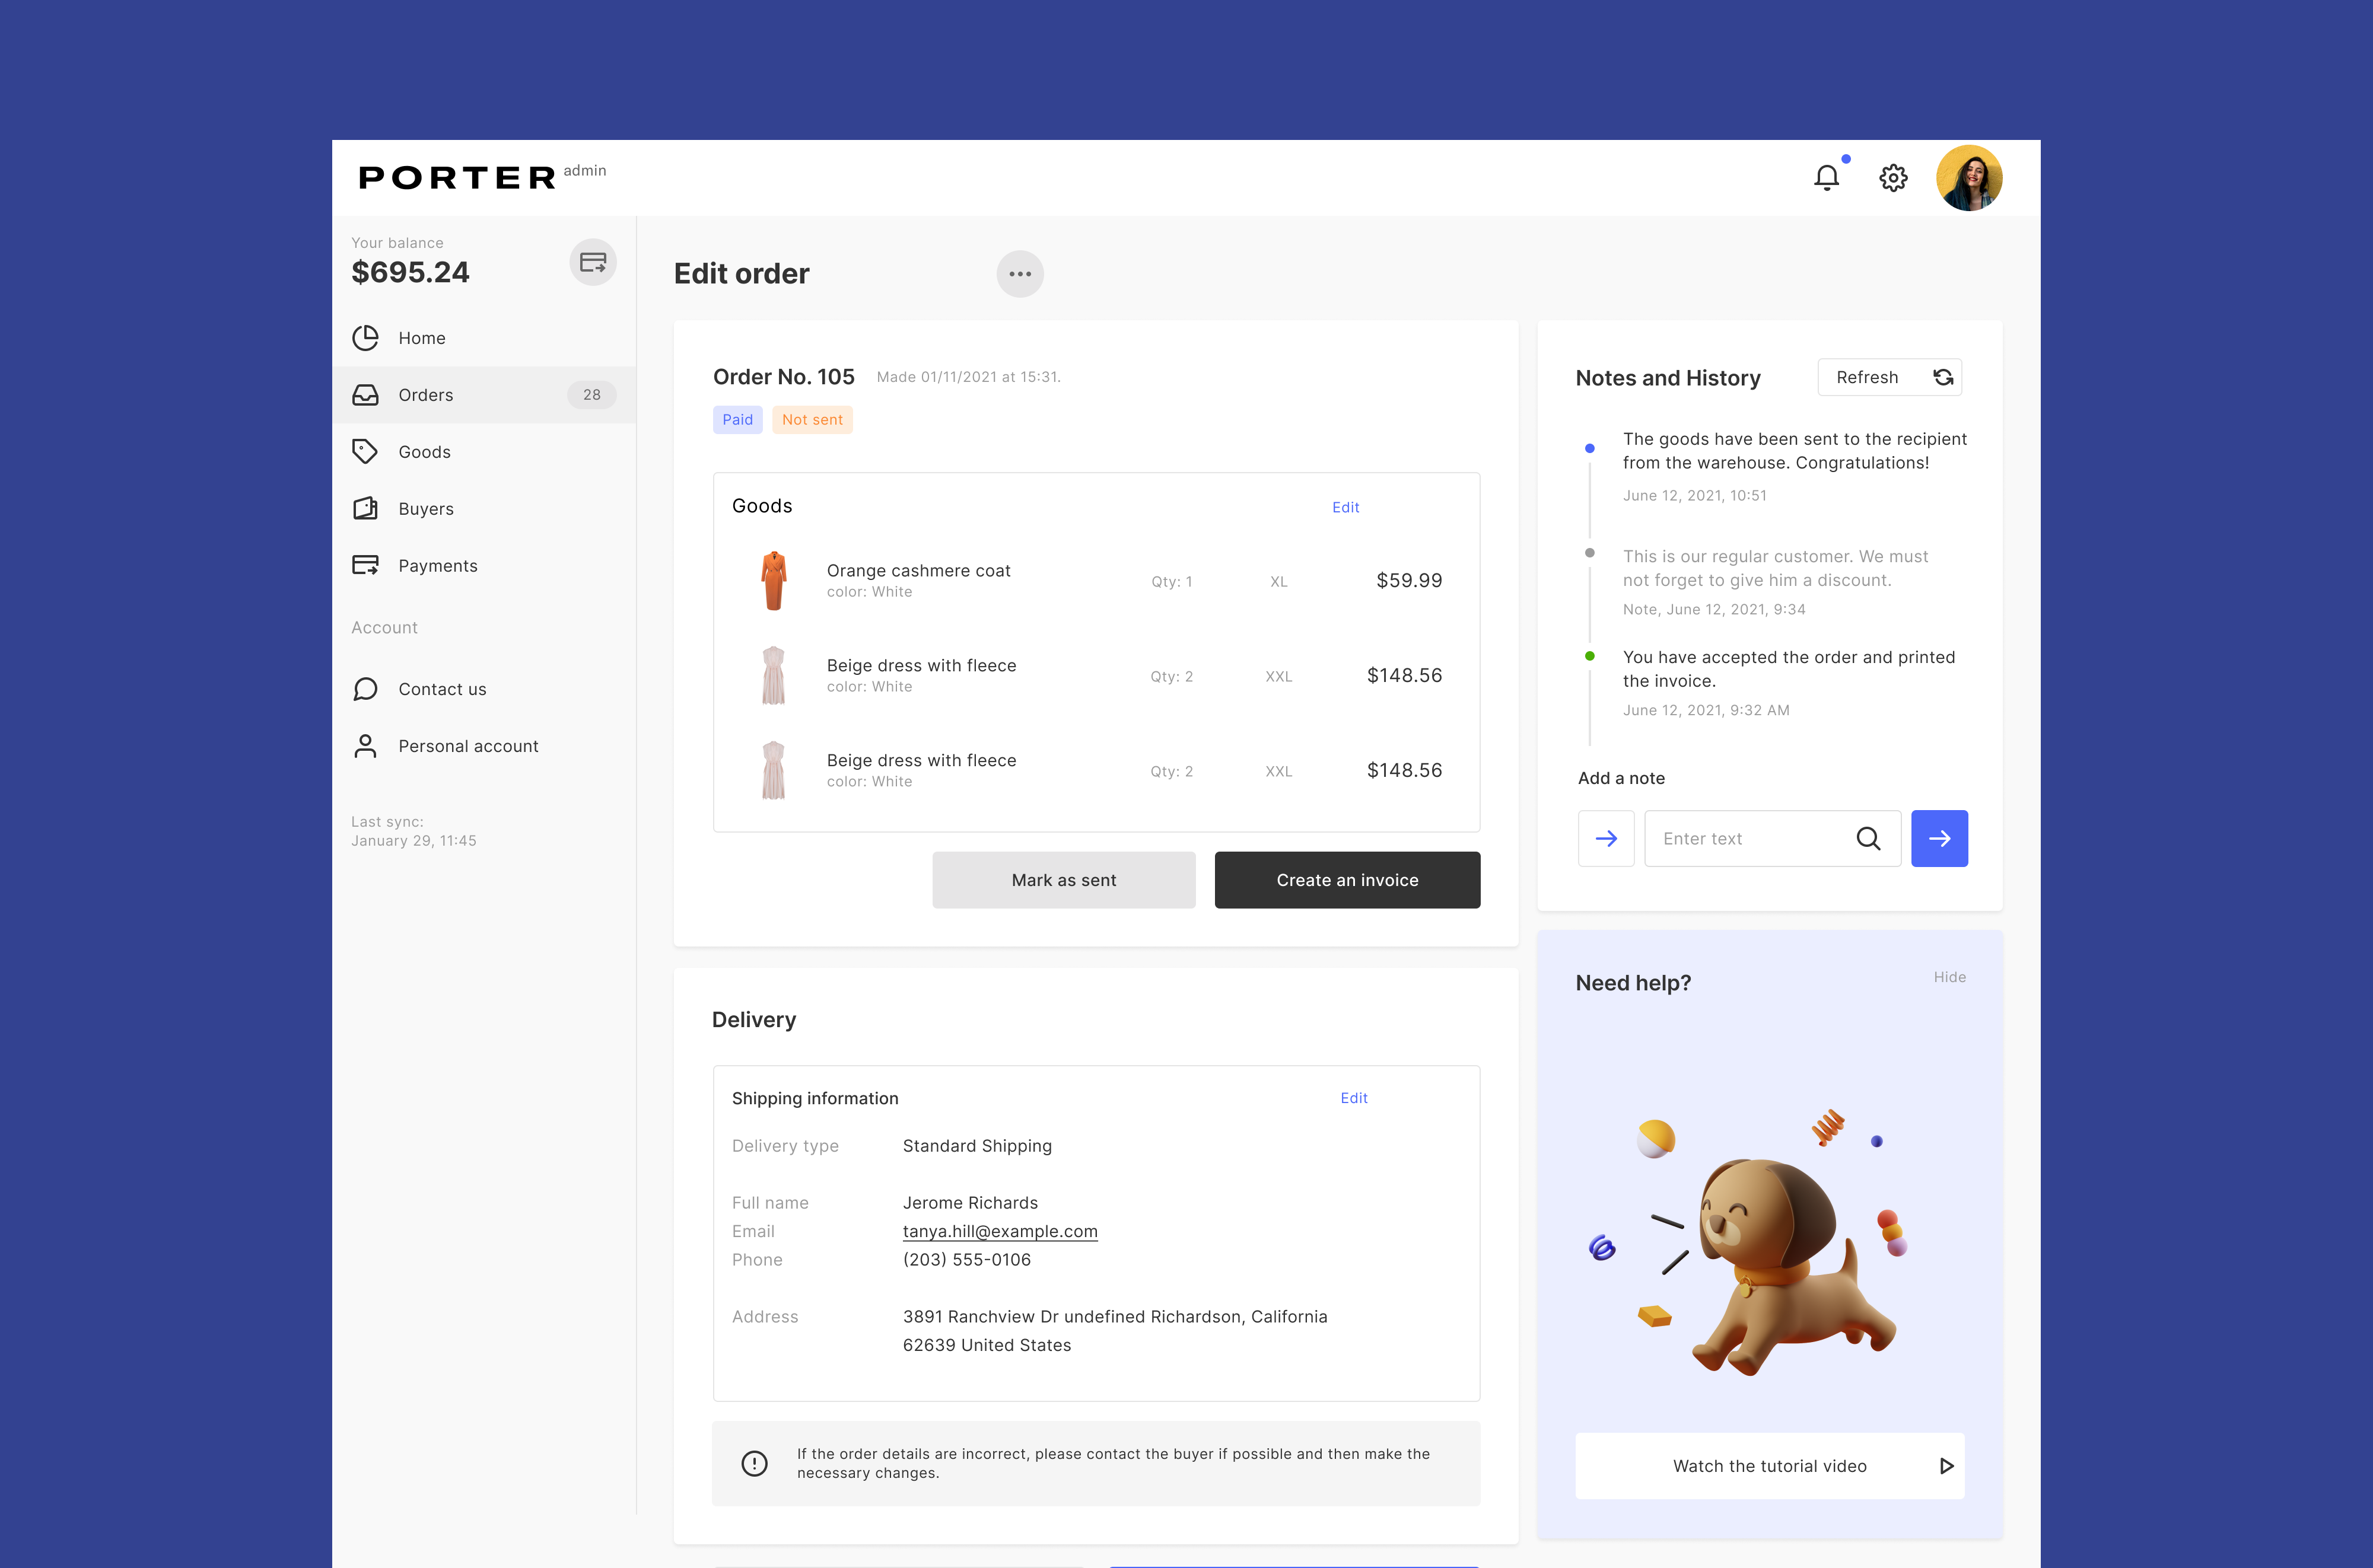
Task: Click the play icon on tutorial video
Action: 1946,1466
